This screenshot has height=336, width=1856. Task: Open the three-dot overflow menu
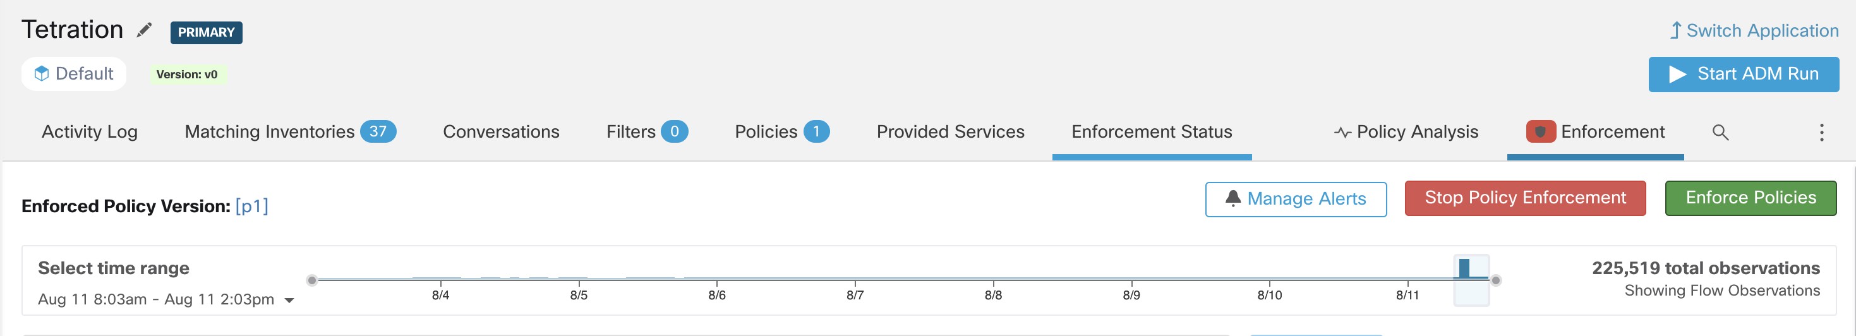coord(1821,132)
